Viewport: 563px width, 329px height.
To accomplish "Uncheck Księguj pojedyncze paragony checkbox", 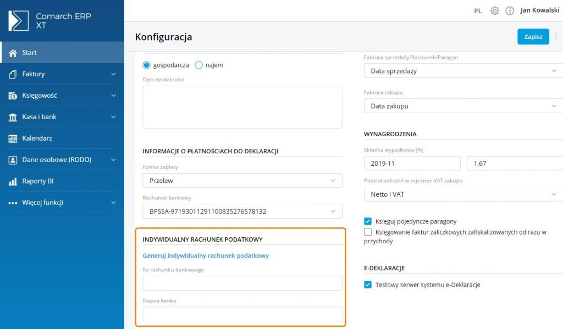I will pos(368,221).
